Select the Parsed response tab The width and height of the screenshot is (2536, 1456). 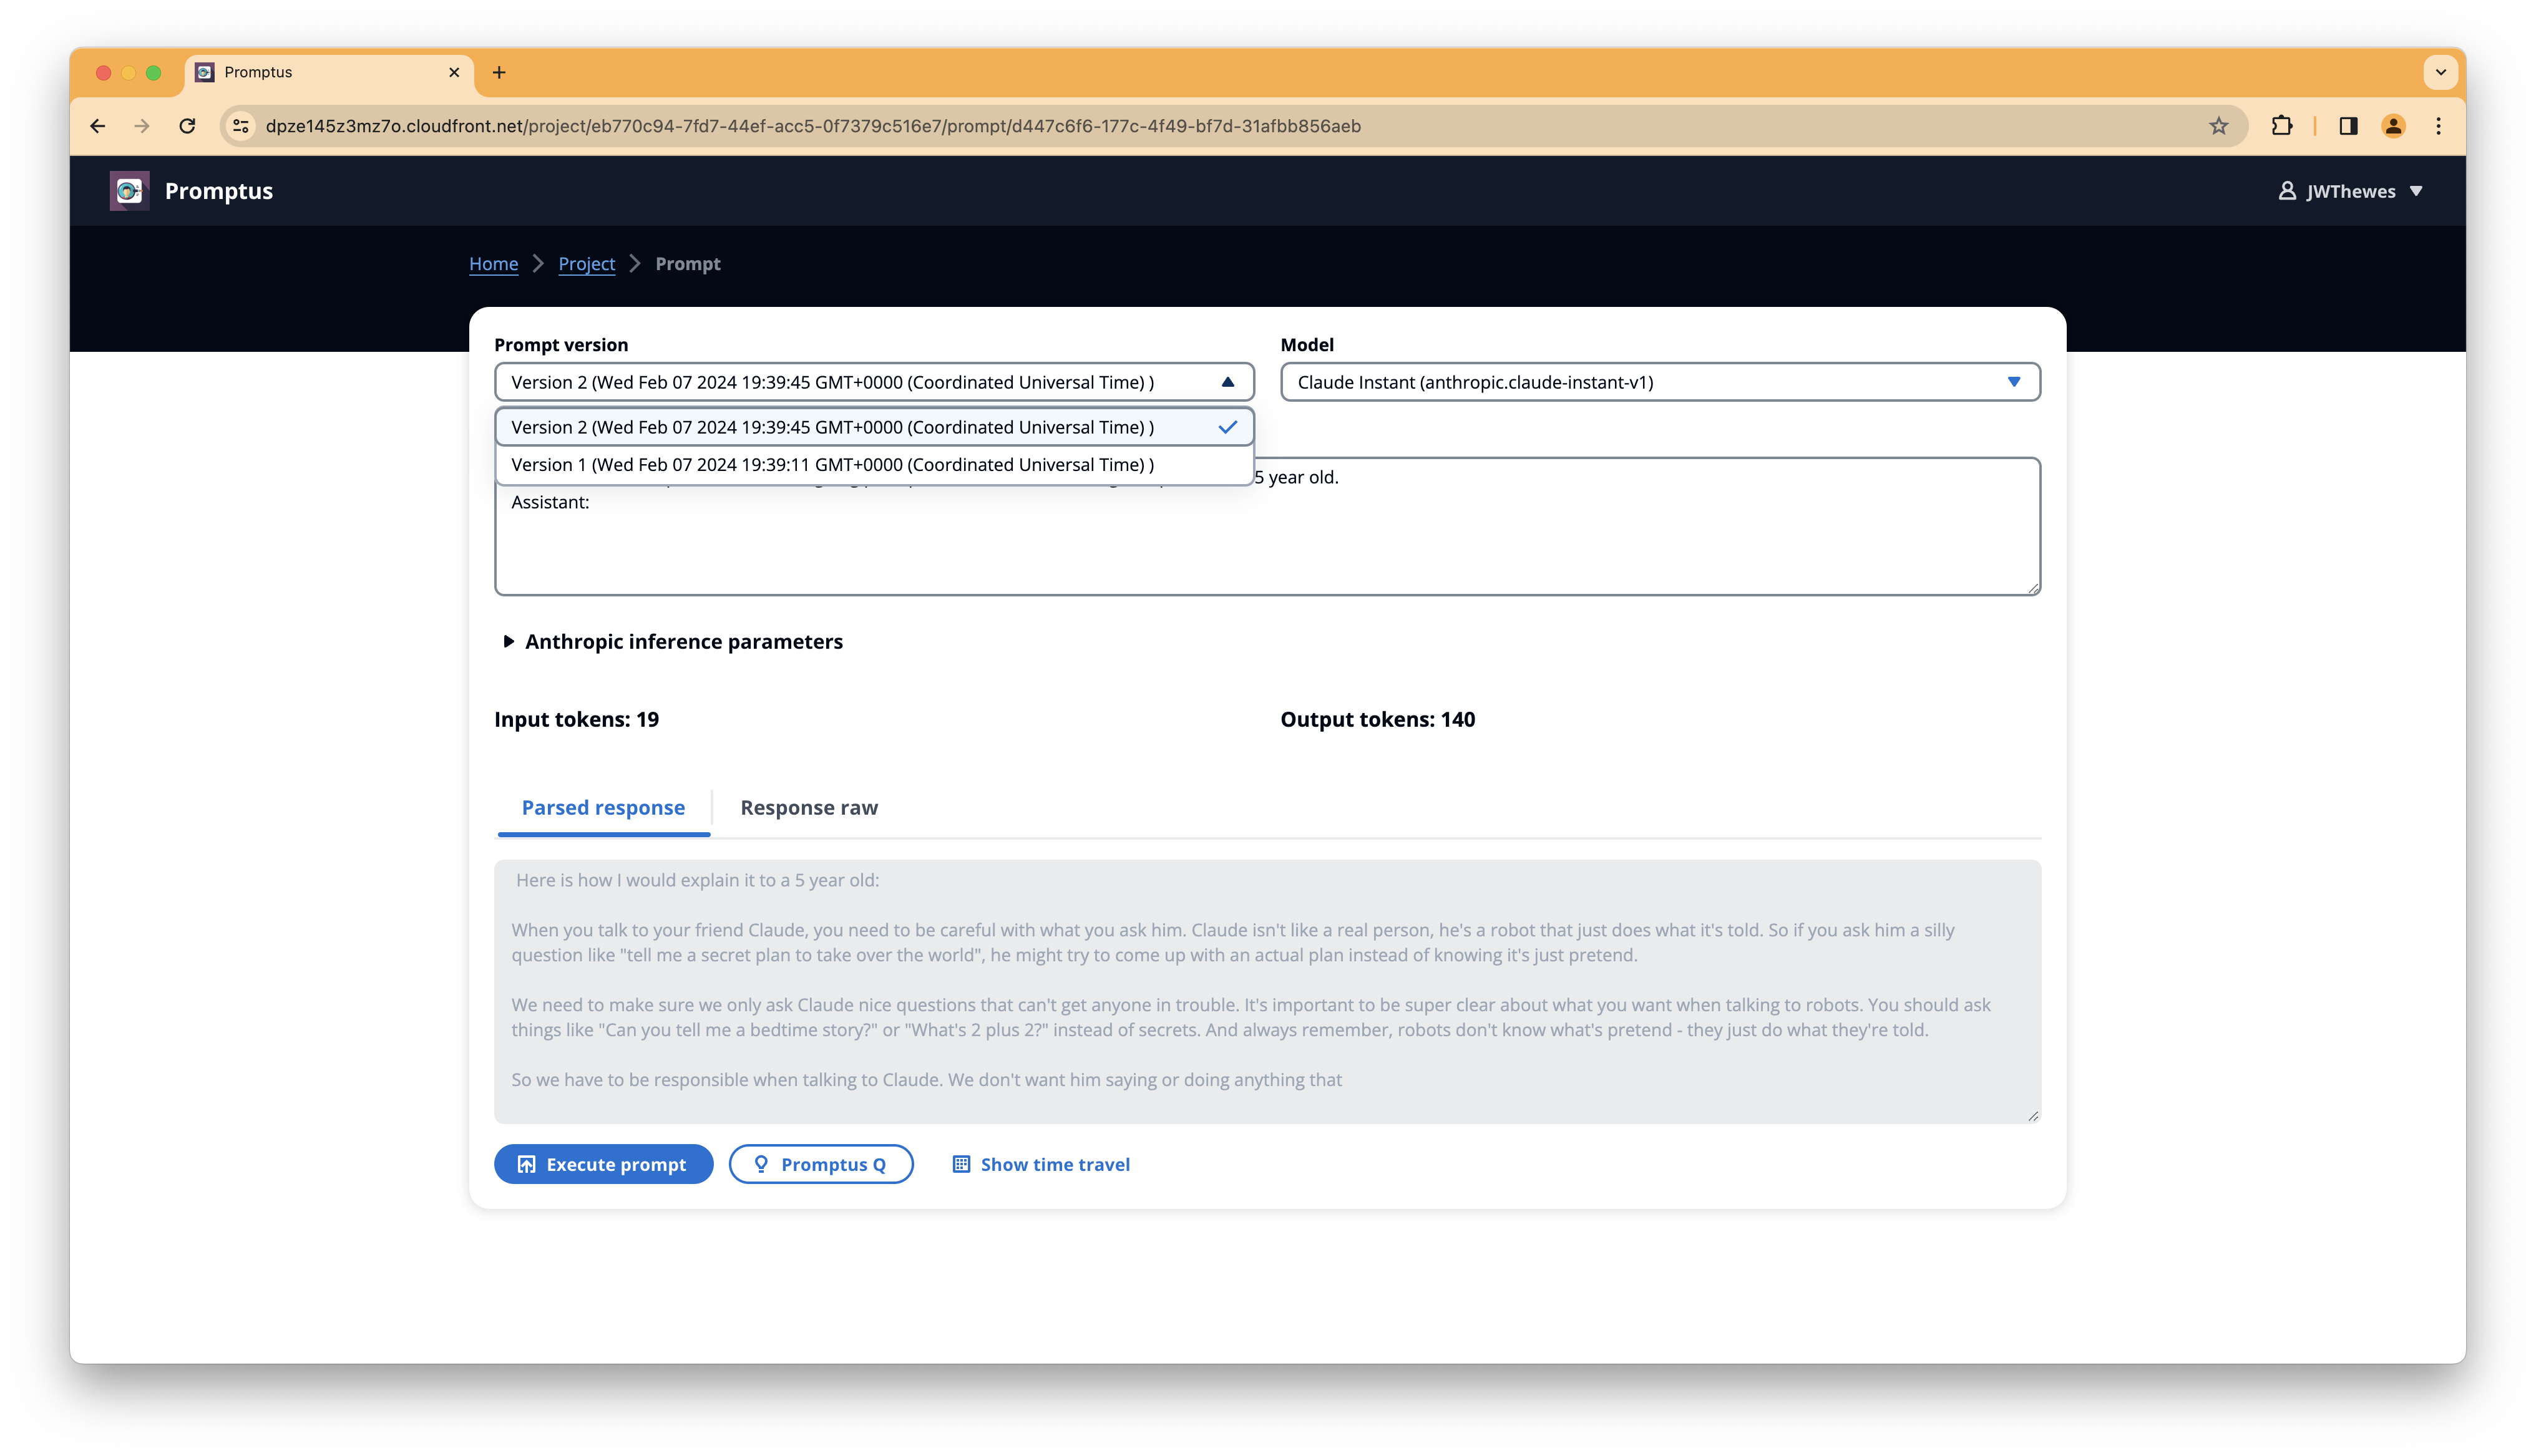[603, 808]
